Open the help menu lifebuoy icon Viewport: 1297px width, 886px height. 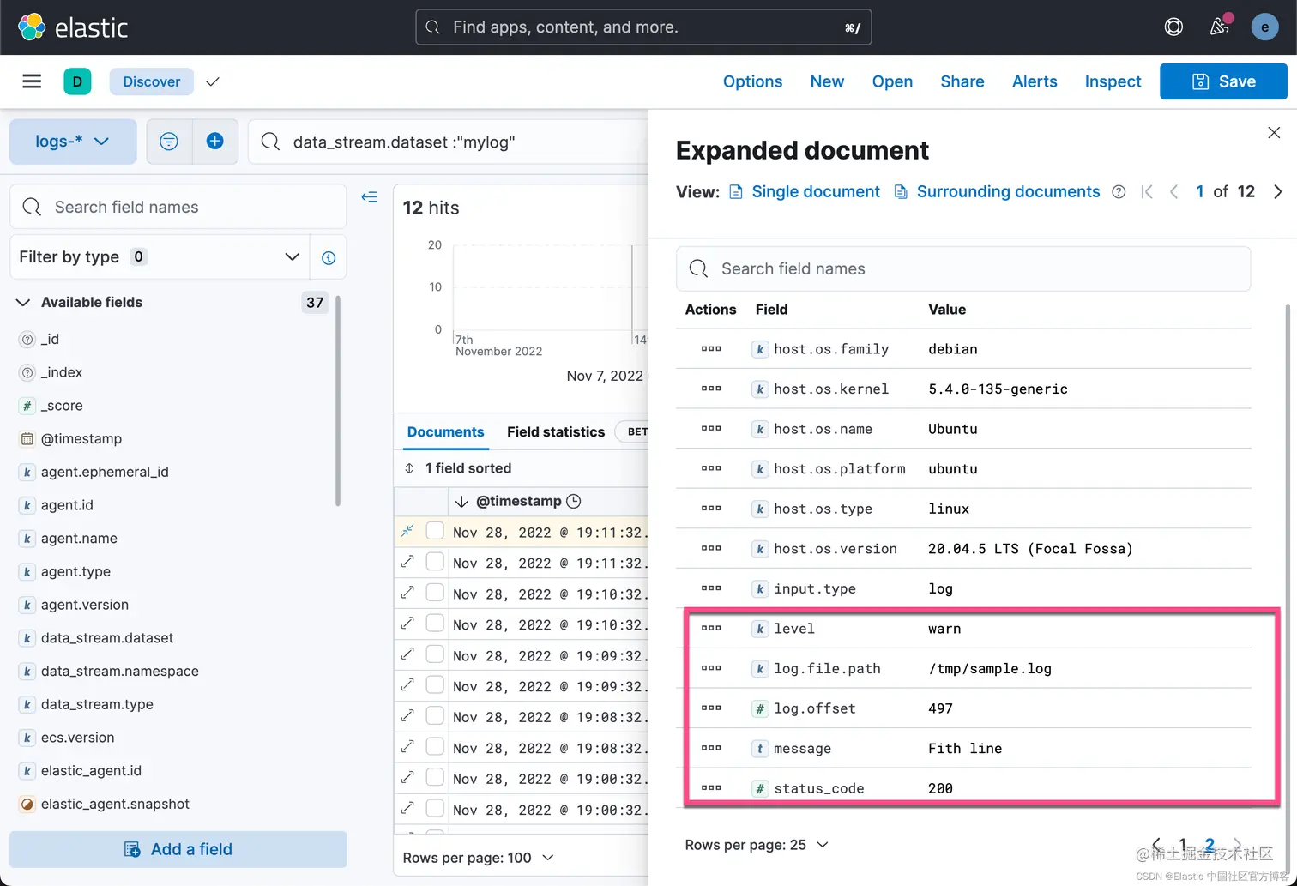click(x=1173, y=27)
